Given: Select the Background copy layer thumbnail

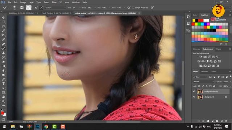Looking at the screenshot, I should 200,91.
